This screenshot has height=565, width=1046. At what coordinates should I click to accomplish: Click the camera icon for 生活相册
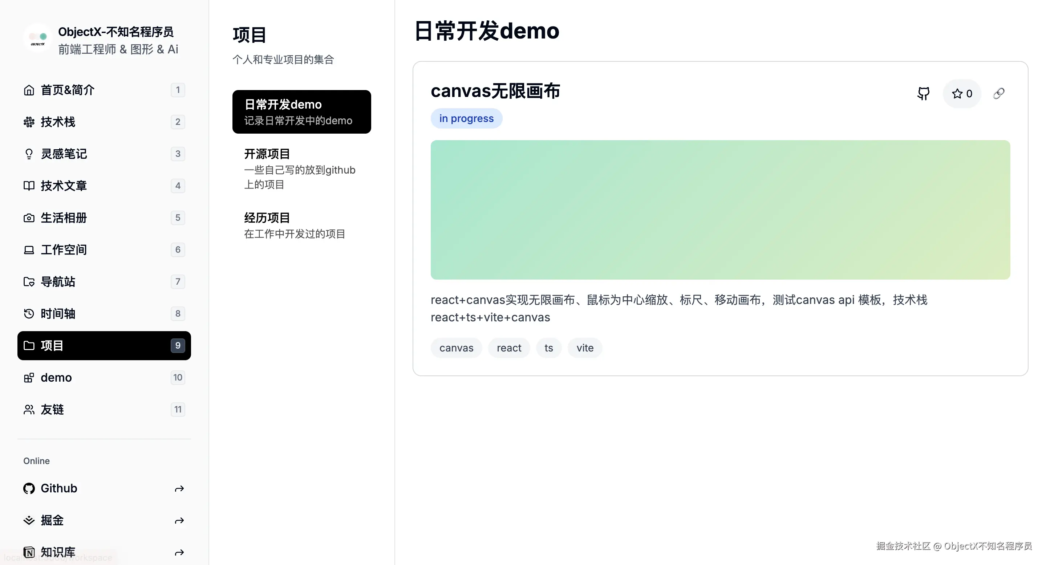point(29,218)
